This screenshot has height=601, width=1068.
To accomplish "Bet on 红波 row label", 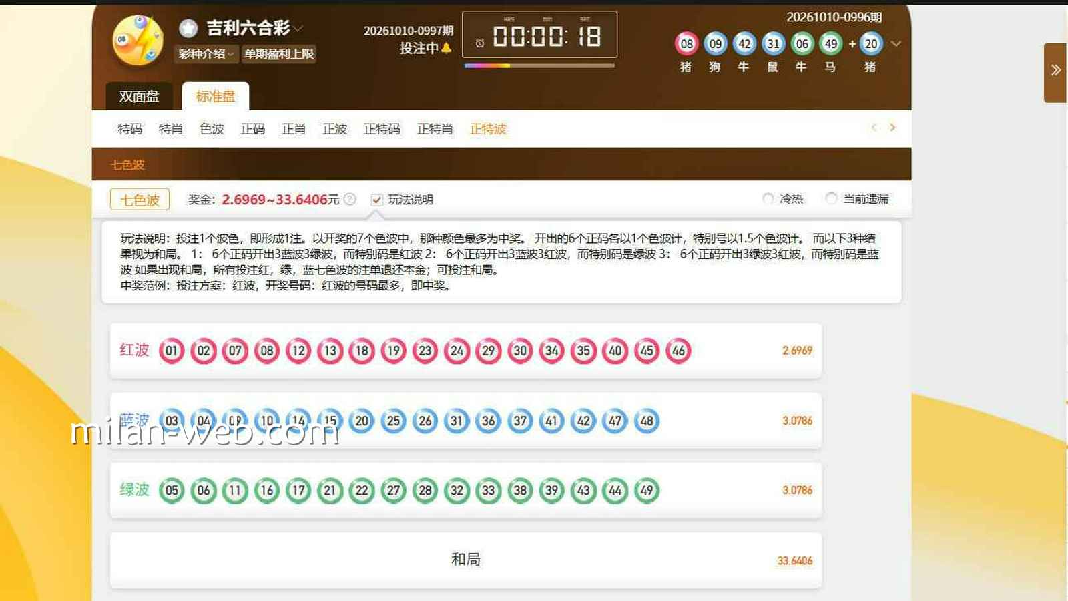I will 134,350.
